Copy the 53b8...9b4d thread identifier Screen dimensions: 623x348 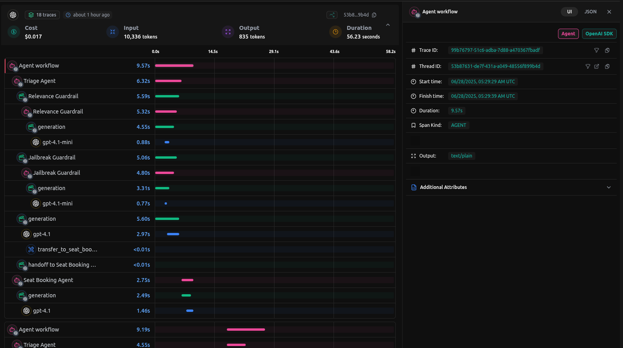[x=374, y=15]
